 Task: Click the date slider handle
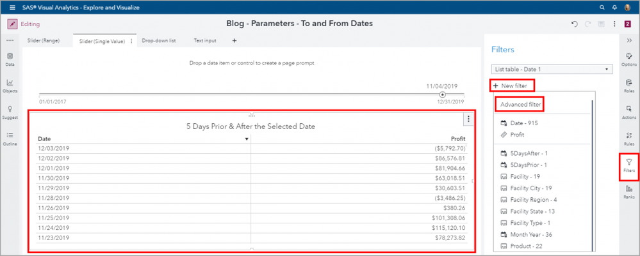point(442,94)
